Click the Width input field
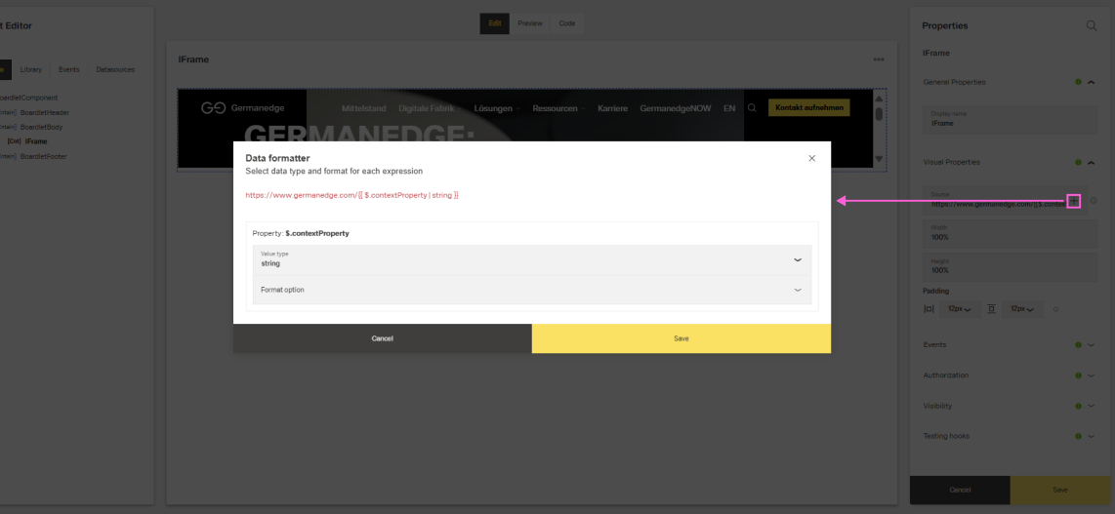The image size is (1115, 514). click(1011, 233)
